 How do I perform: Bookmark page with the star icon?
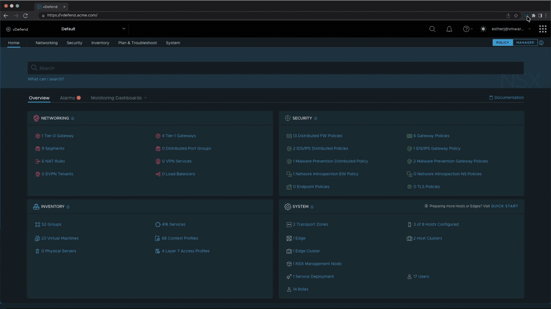[x=516, y=15]
